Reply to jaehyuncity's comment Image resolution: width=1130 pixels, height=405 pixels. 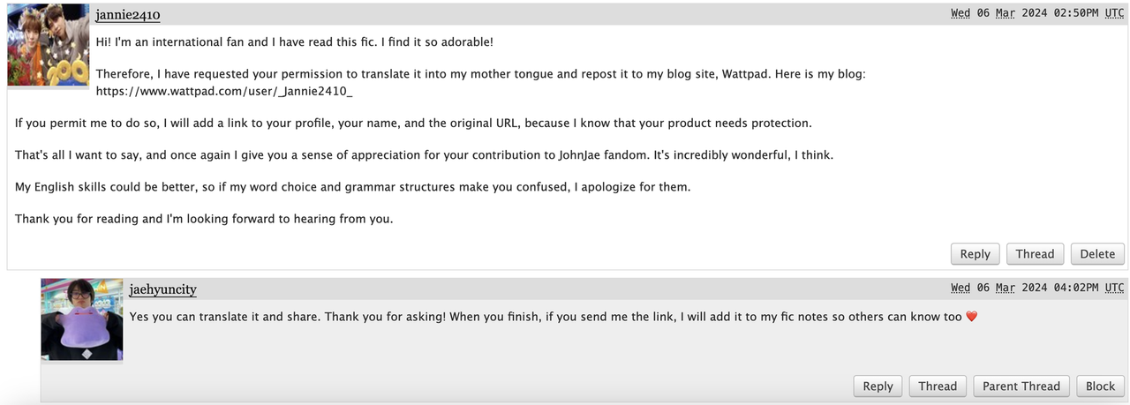pyautogui.click(x=878, y=386)
